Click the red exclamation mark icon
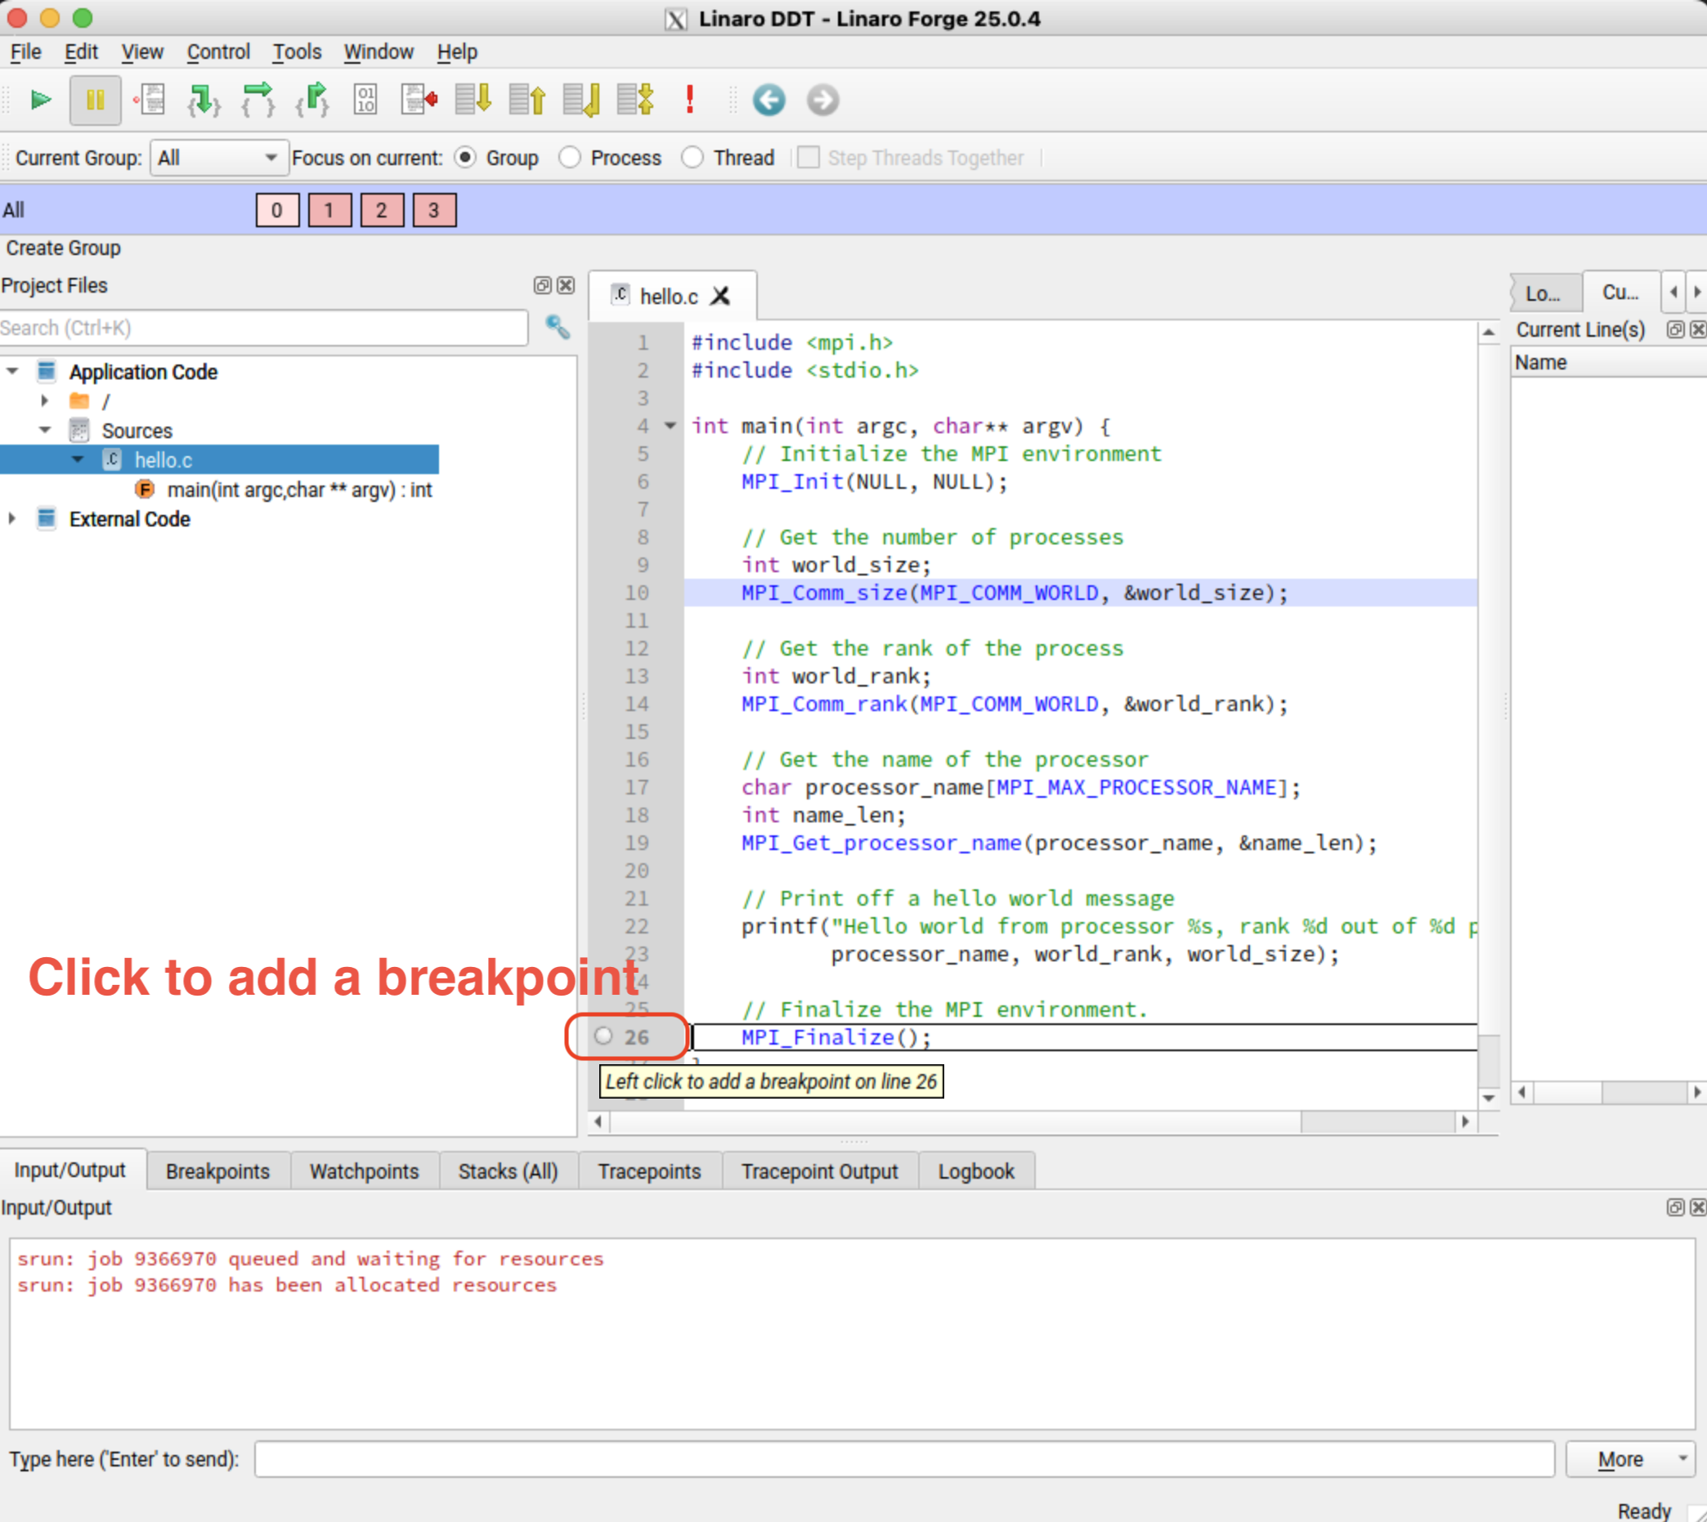The width and height of the screenshot is (1707, 1522). tap(689, 101)
